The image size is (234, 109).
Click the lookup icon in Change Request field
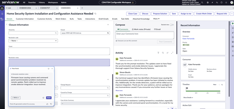(108, 88)
